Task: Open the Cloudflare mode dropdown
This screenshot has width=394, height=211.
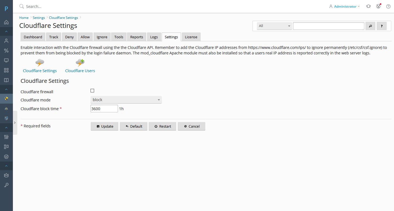Action: point(126,100)
